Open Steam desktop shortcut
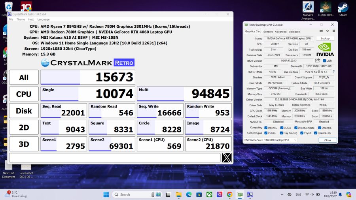Image resolution: width=356 pixels, height=200 pixels. click(343, 9)
